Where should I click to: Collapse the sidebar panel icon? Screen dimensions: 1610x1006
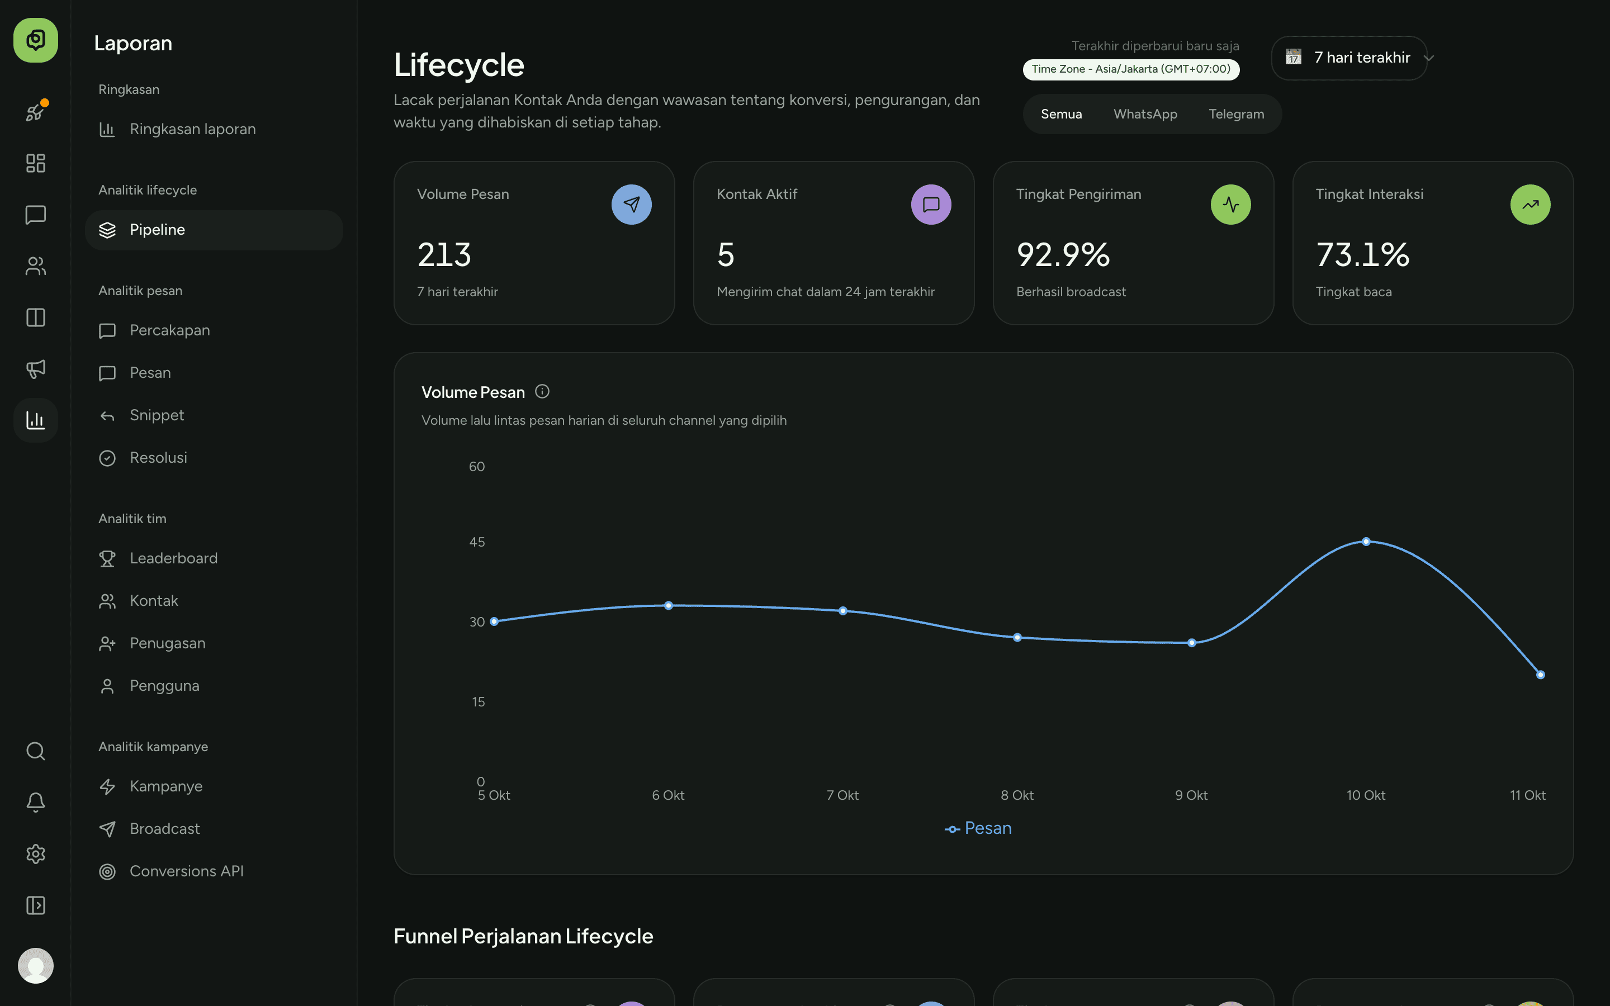pyautogui.click(x=36, y=905)
